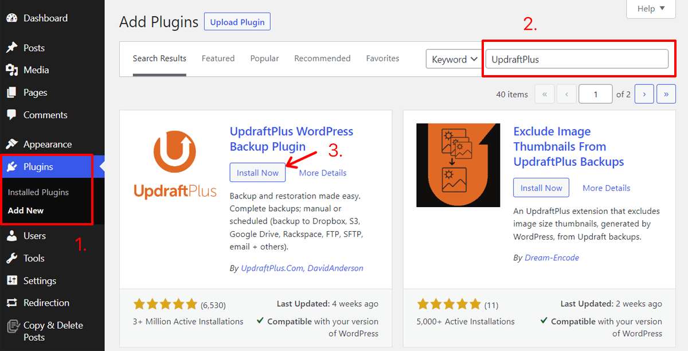Viewport: 688px width, 351px height.
Task: Click the five-star rating of Exclude Image Thumbnails
Action: pos(449,304)
